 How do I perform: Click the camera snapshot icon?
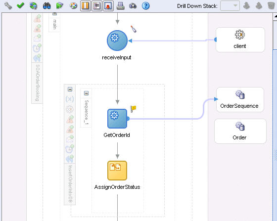133,6
